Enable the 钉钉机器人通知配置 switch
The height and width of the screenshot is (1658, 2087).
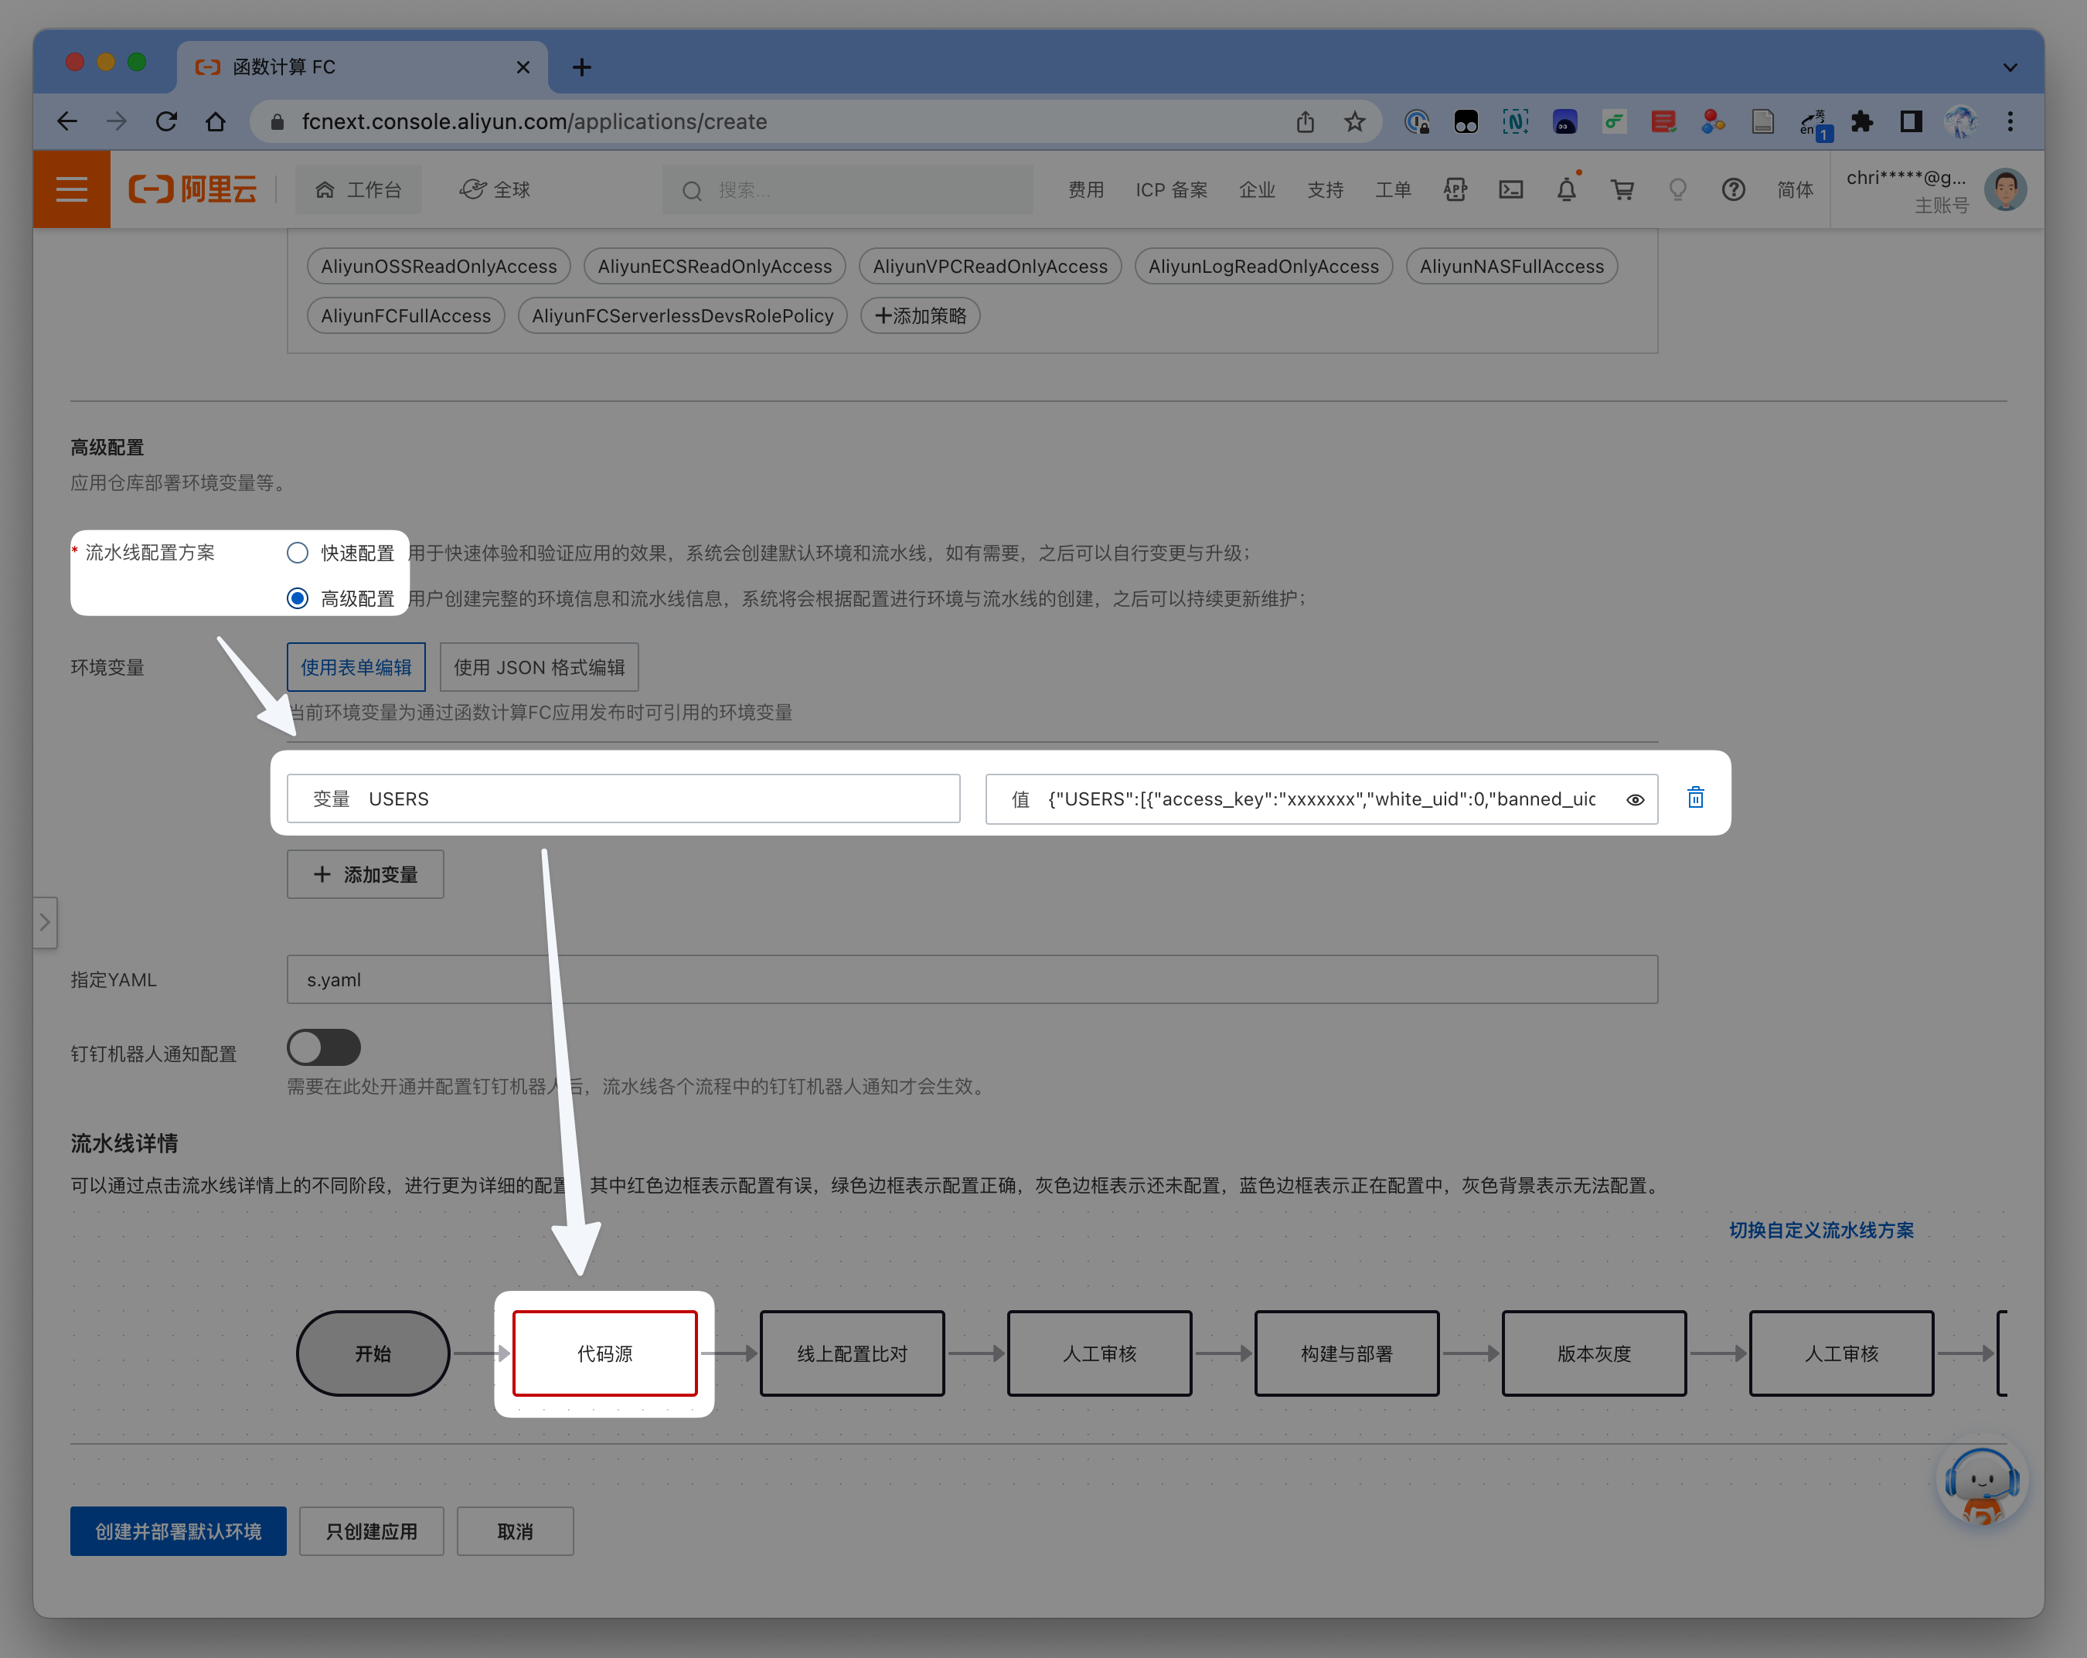coord(325,1047)
